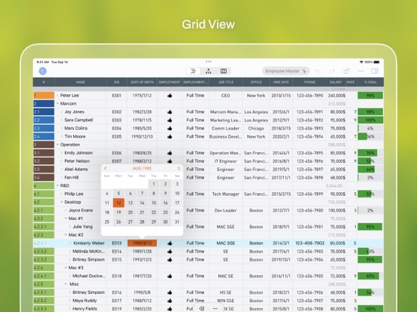This screenshot has height=312, width=417.
Task: Click the DATE OF BIRTH column header
Action: [142, 82]
